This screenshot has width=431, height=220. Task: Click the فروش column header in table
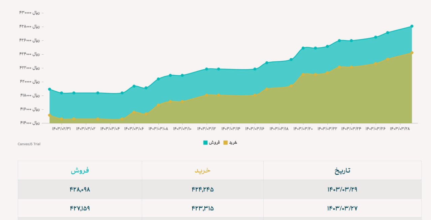tap(80, 170)
